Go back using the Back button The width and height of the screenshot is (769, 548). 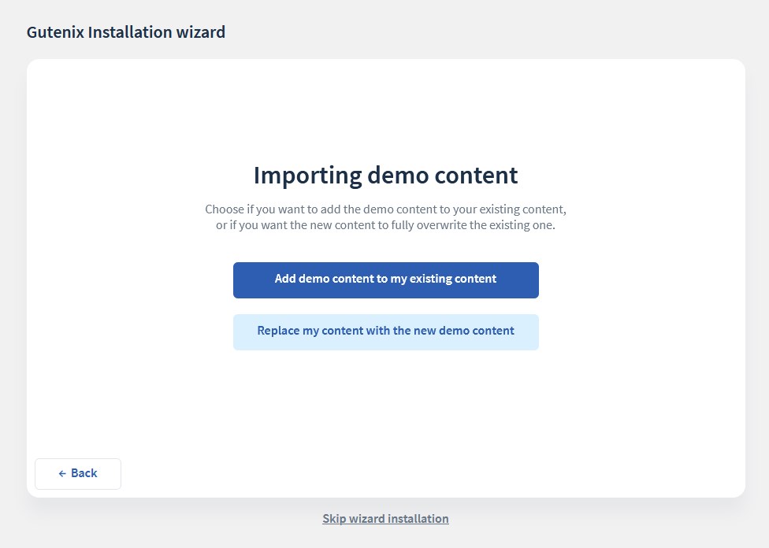coord(78,473)
